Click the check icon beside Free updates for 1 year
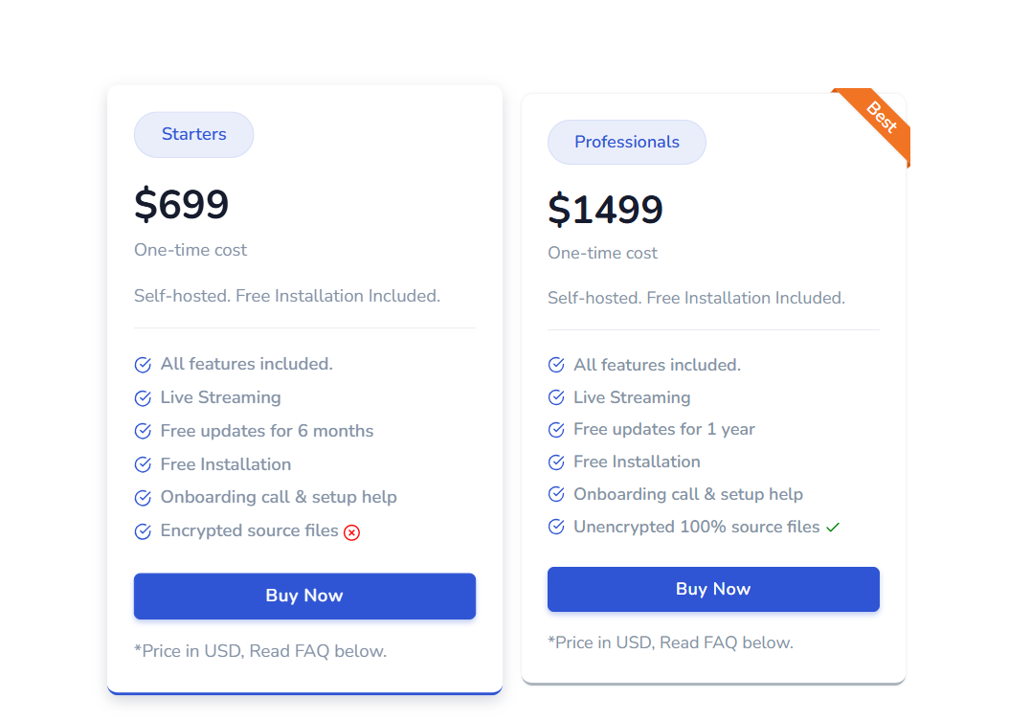 pyautogui.click(x=556, y=429)
